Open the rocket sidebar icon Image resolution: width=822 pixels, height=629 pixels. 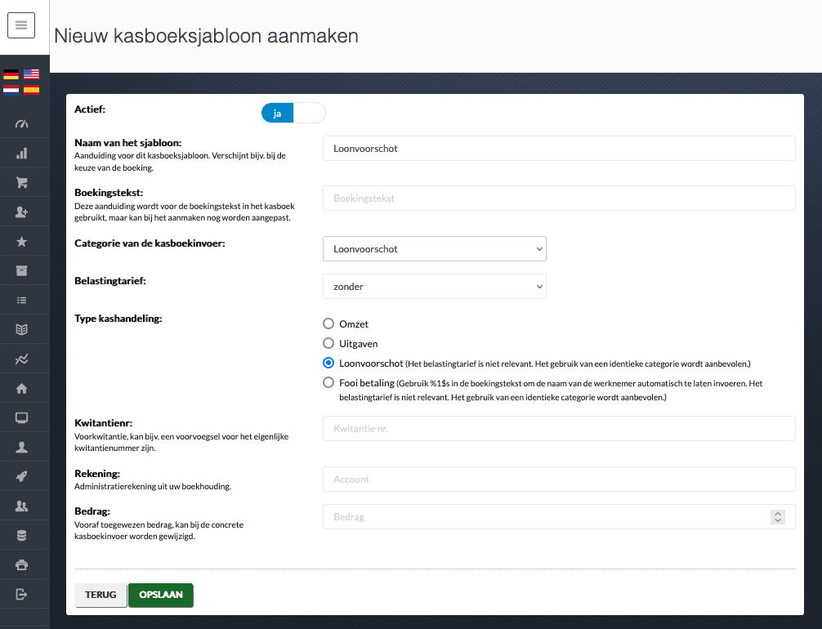coord(21,476)
